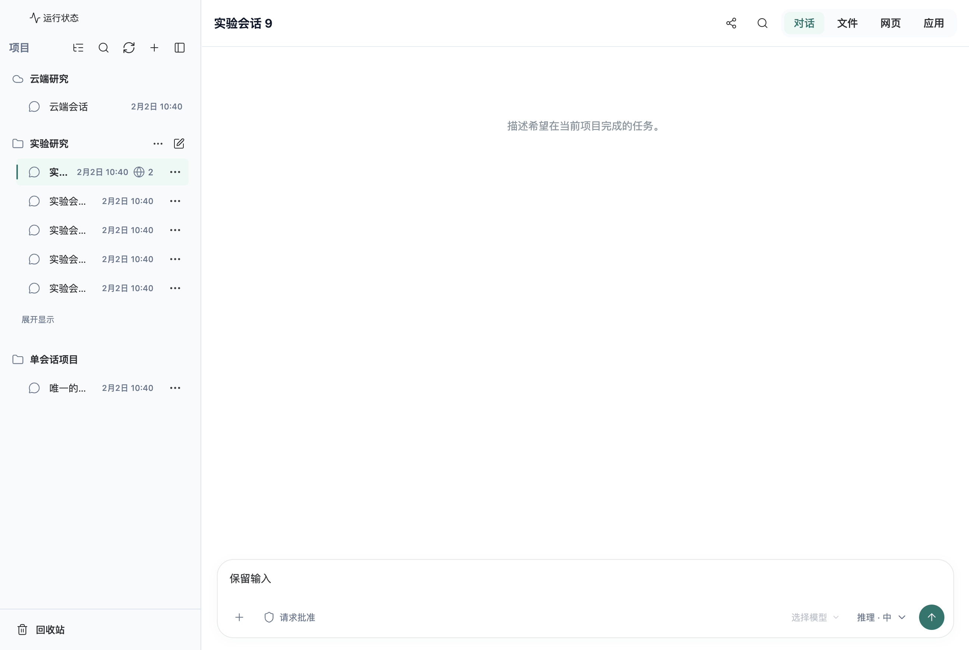
Task: Open the 运行状态 activity status
Action: pos(54,18)
